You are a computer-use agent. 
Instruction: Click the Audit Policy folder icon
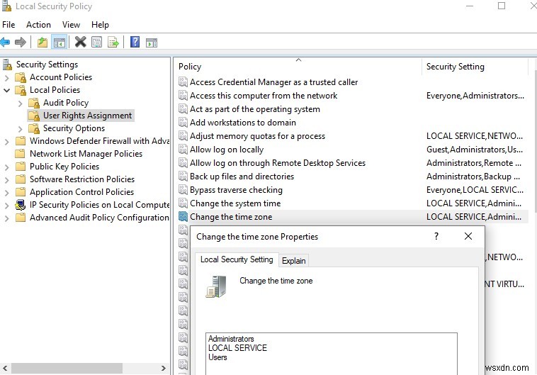tap(34, 103)
